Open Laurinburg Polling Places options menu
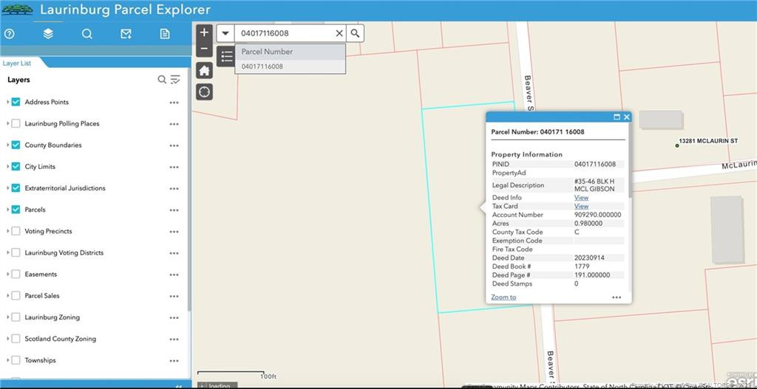Viewport: 757px width, 389px height. (174, 124)
